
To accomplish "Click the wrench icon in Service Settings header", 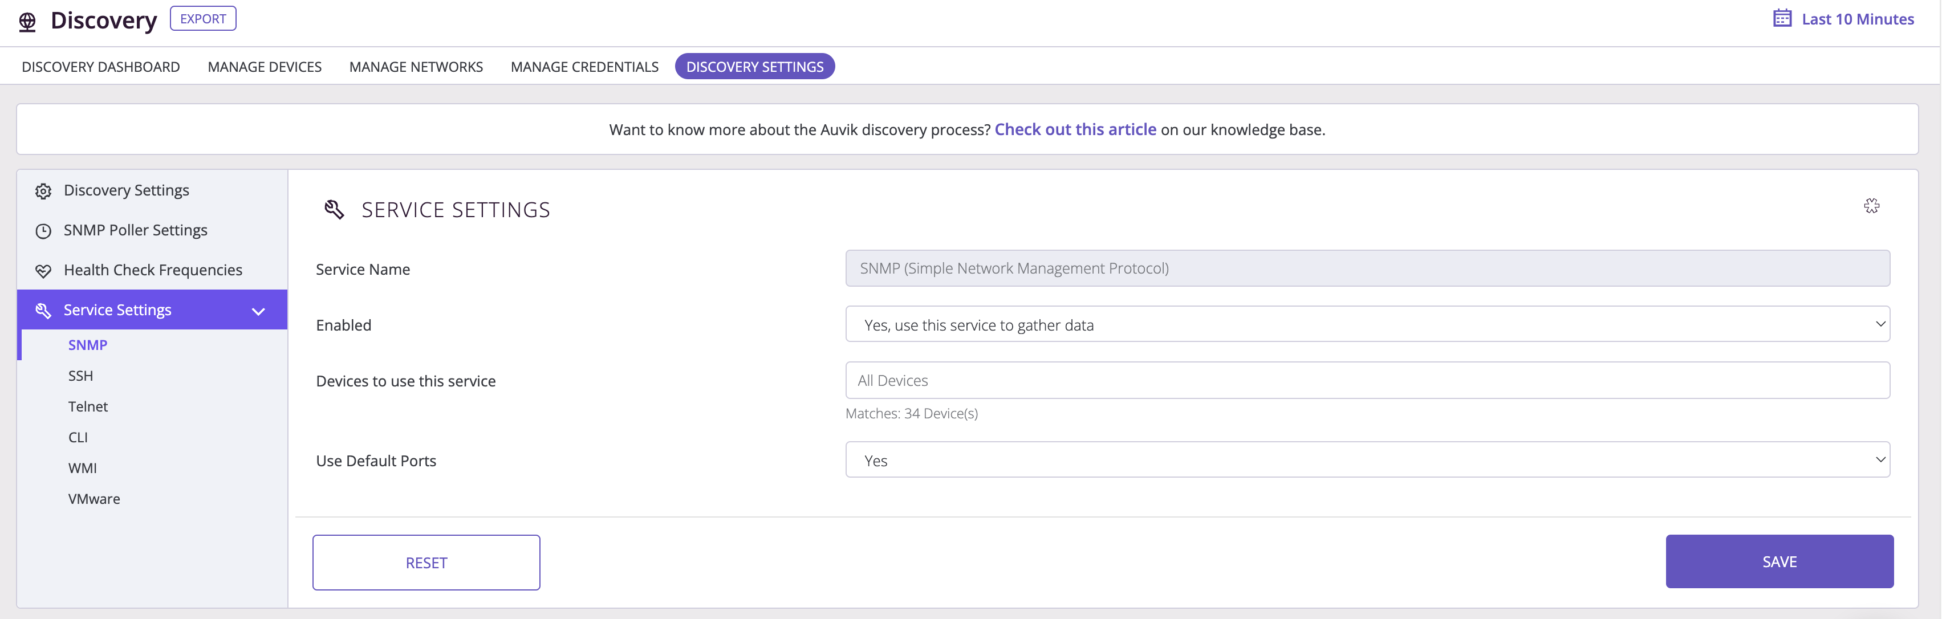I will (x=335, y=209).
